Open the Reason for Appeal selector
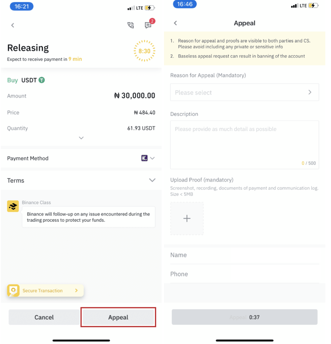Viewport: 331px width, 344px height. (x=244, y=92)
